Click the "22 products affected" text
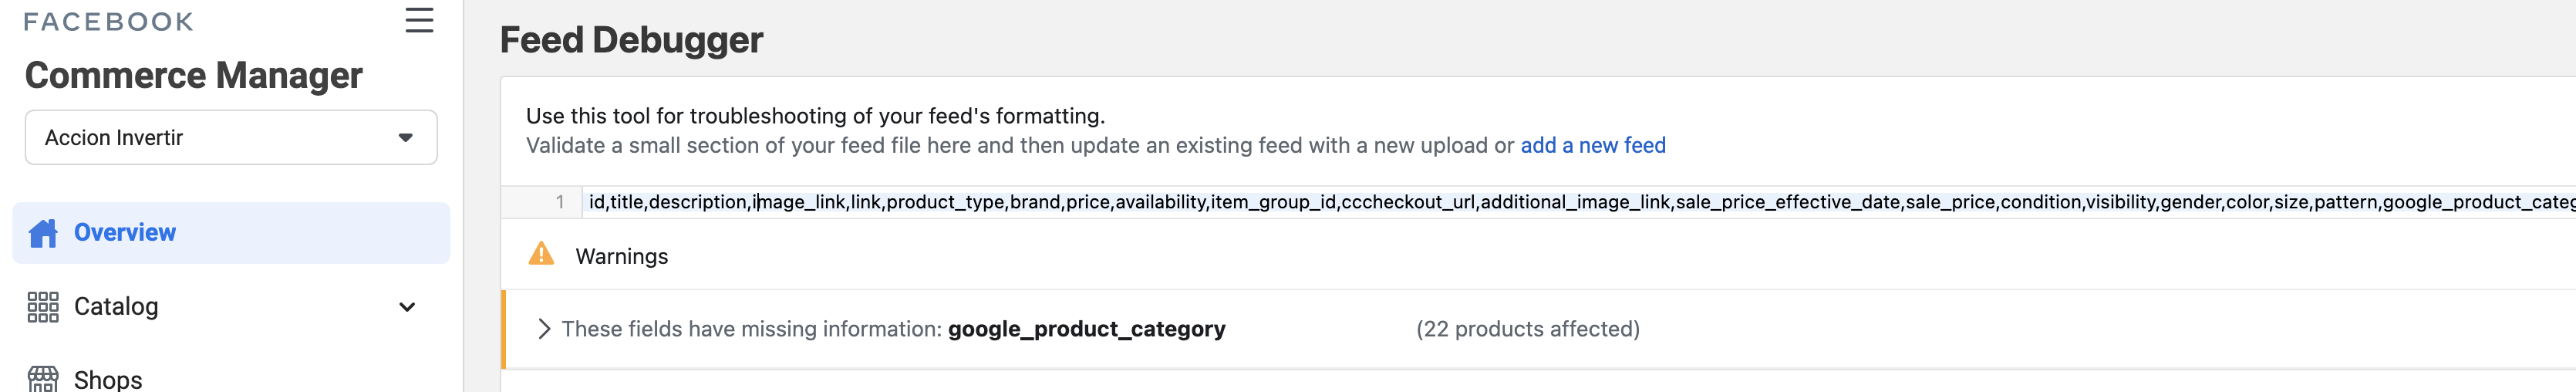 tap(1527, 329)
